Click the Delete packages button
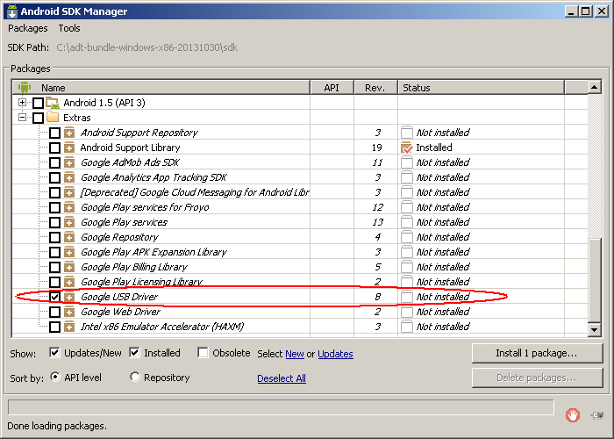The image size is (614, 439). pyautogui.click(x=537, y=378)
